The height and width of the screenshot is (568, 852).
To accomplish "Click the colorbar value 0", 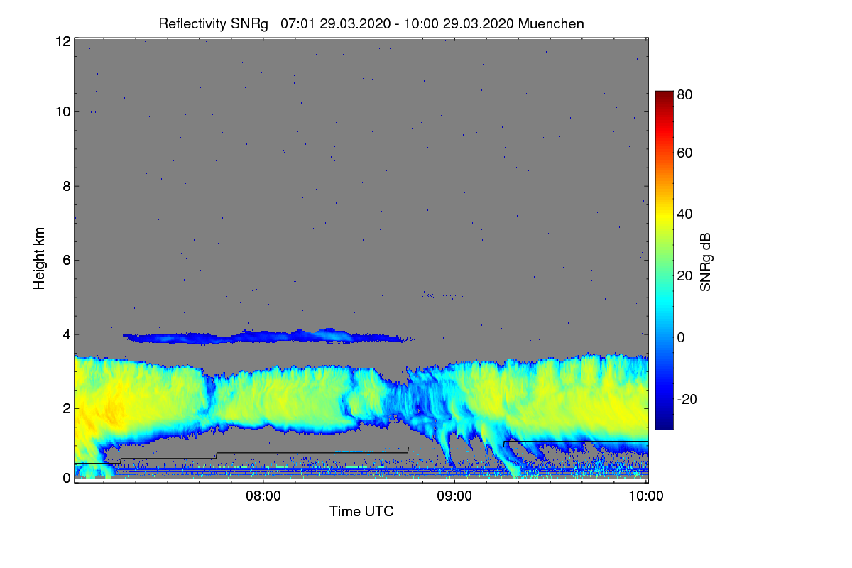I will pos(682,337).
